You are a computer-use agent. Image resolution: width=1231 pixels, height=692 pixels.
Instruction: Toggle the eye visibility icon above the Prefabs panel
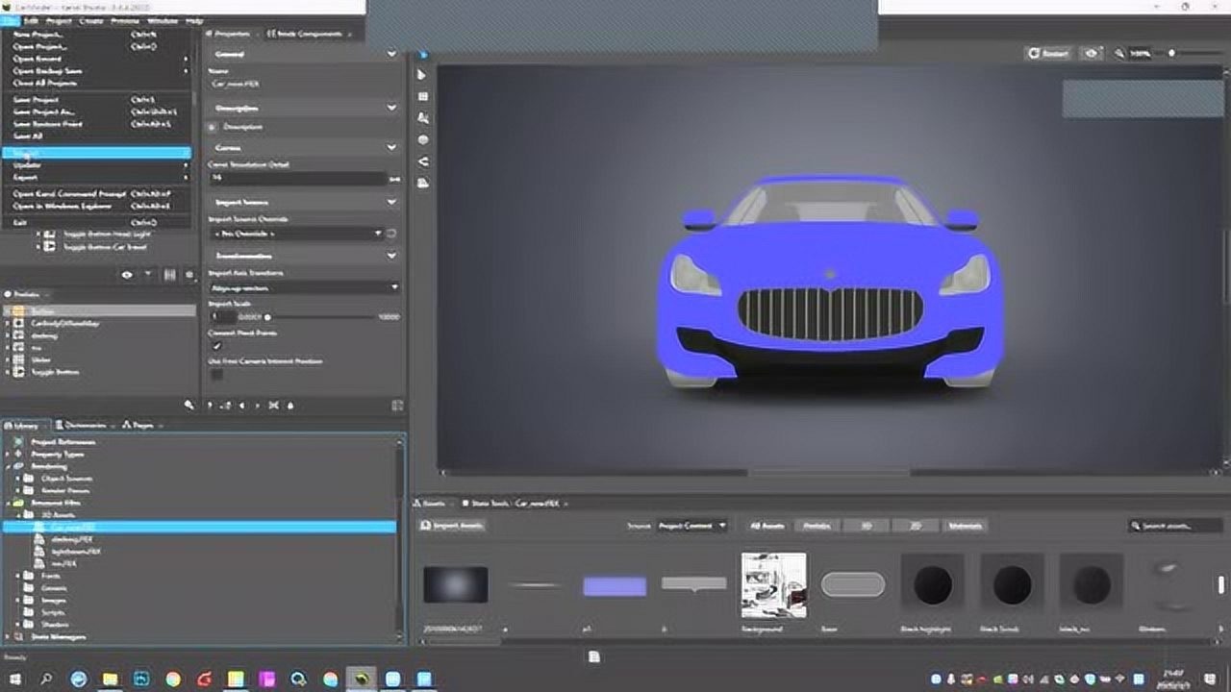126,274
